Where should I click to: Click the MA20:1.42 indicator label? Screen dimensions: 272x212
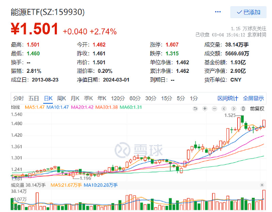(82, 108)
